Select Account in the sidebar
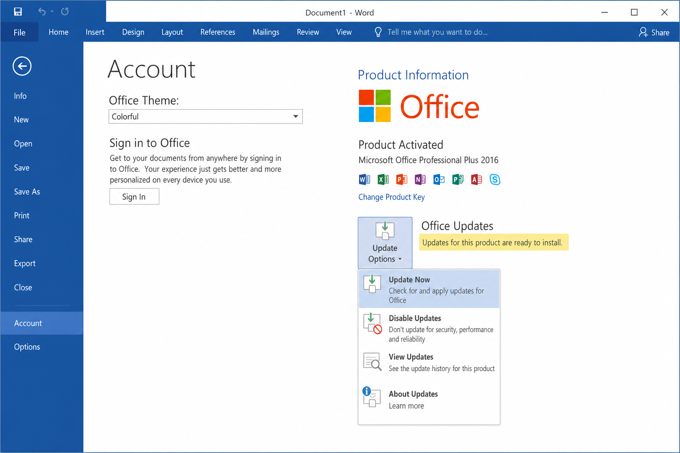The height and width of the screenshot is (453, 680). pos(42,323)
